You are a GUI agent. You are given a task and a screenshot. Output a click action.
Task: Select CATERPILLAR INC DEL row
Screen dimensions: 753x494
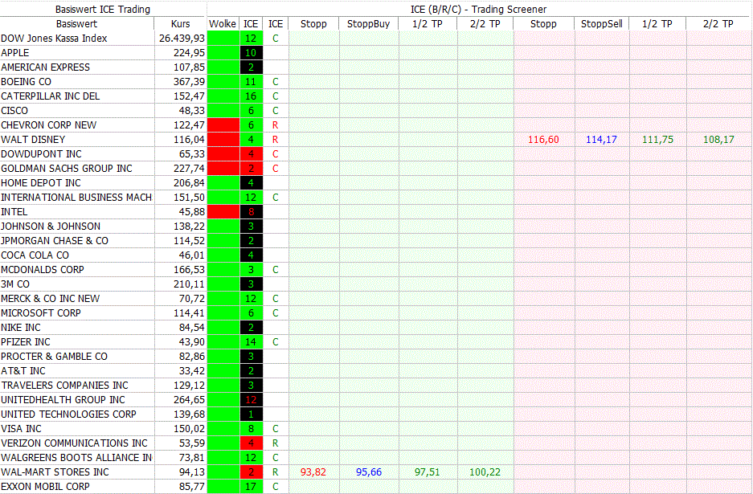51,96
